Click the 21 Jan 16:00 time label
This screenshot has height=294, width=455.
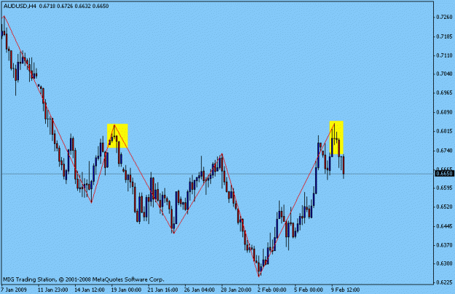pos(163,290)
